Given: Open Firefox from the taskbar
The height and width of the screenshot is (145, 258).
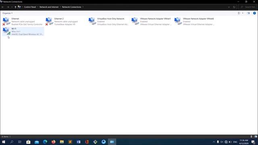Looking at the screenshot, I should (54, 142).
